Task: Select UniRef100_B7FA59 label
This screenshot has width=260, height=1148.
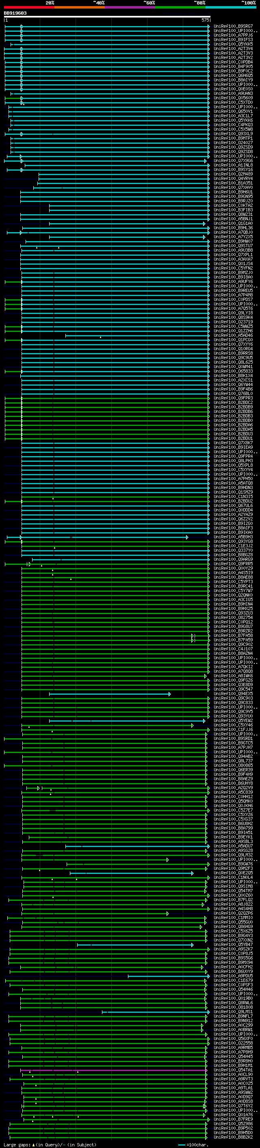Action: pyautogui.click(x=233, y=639)
